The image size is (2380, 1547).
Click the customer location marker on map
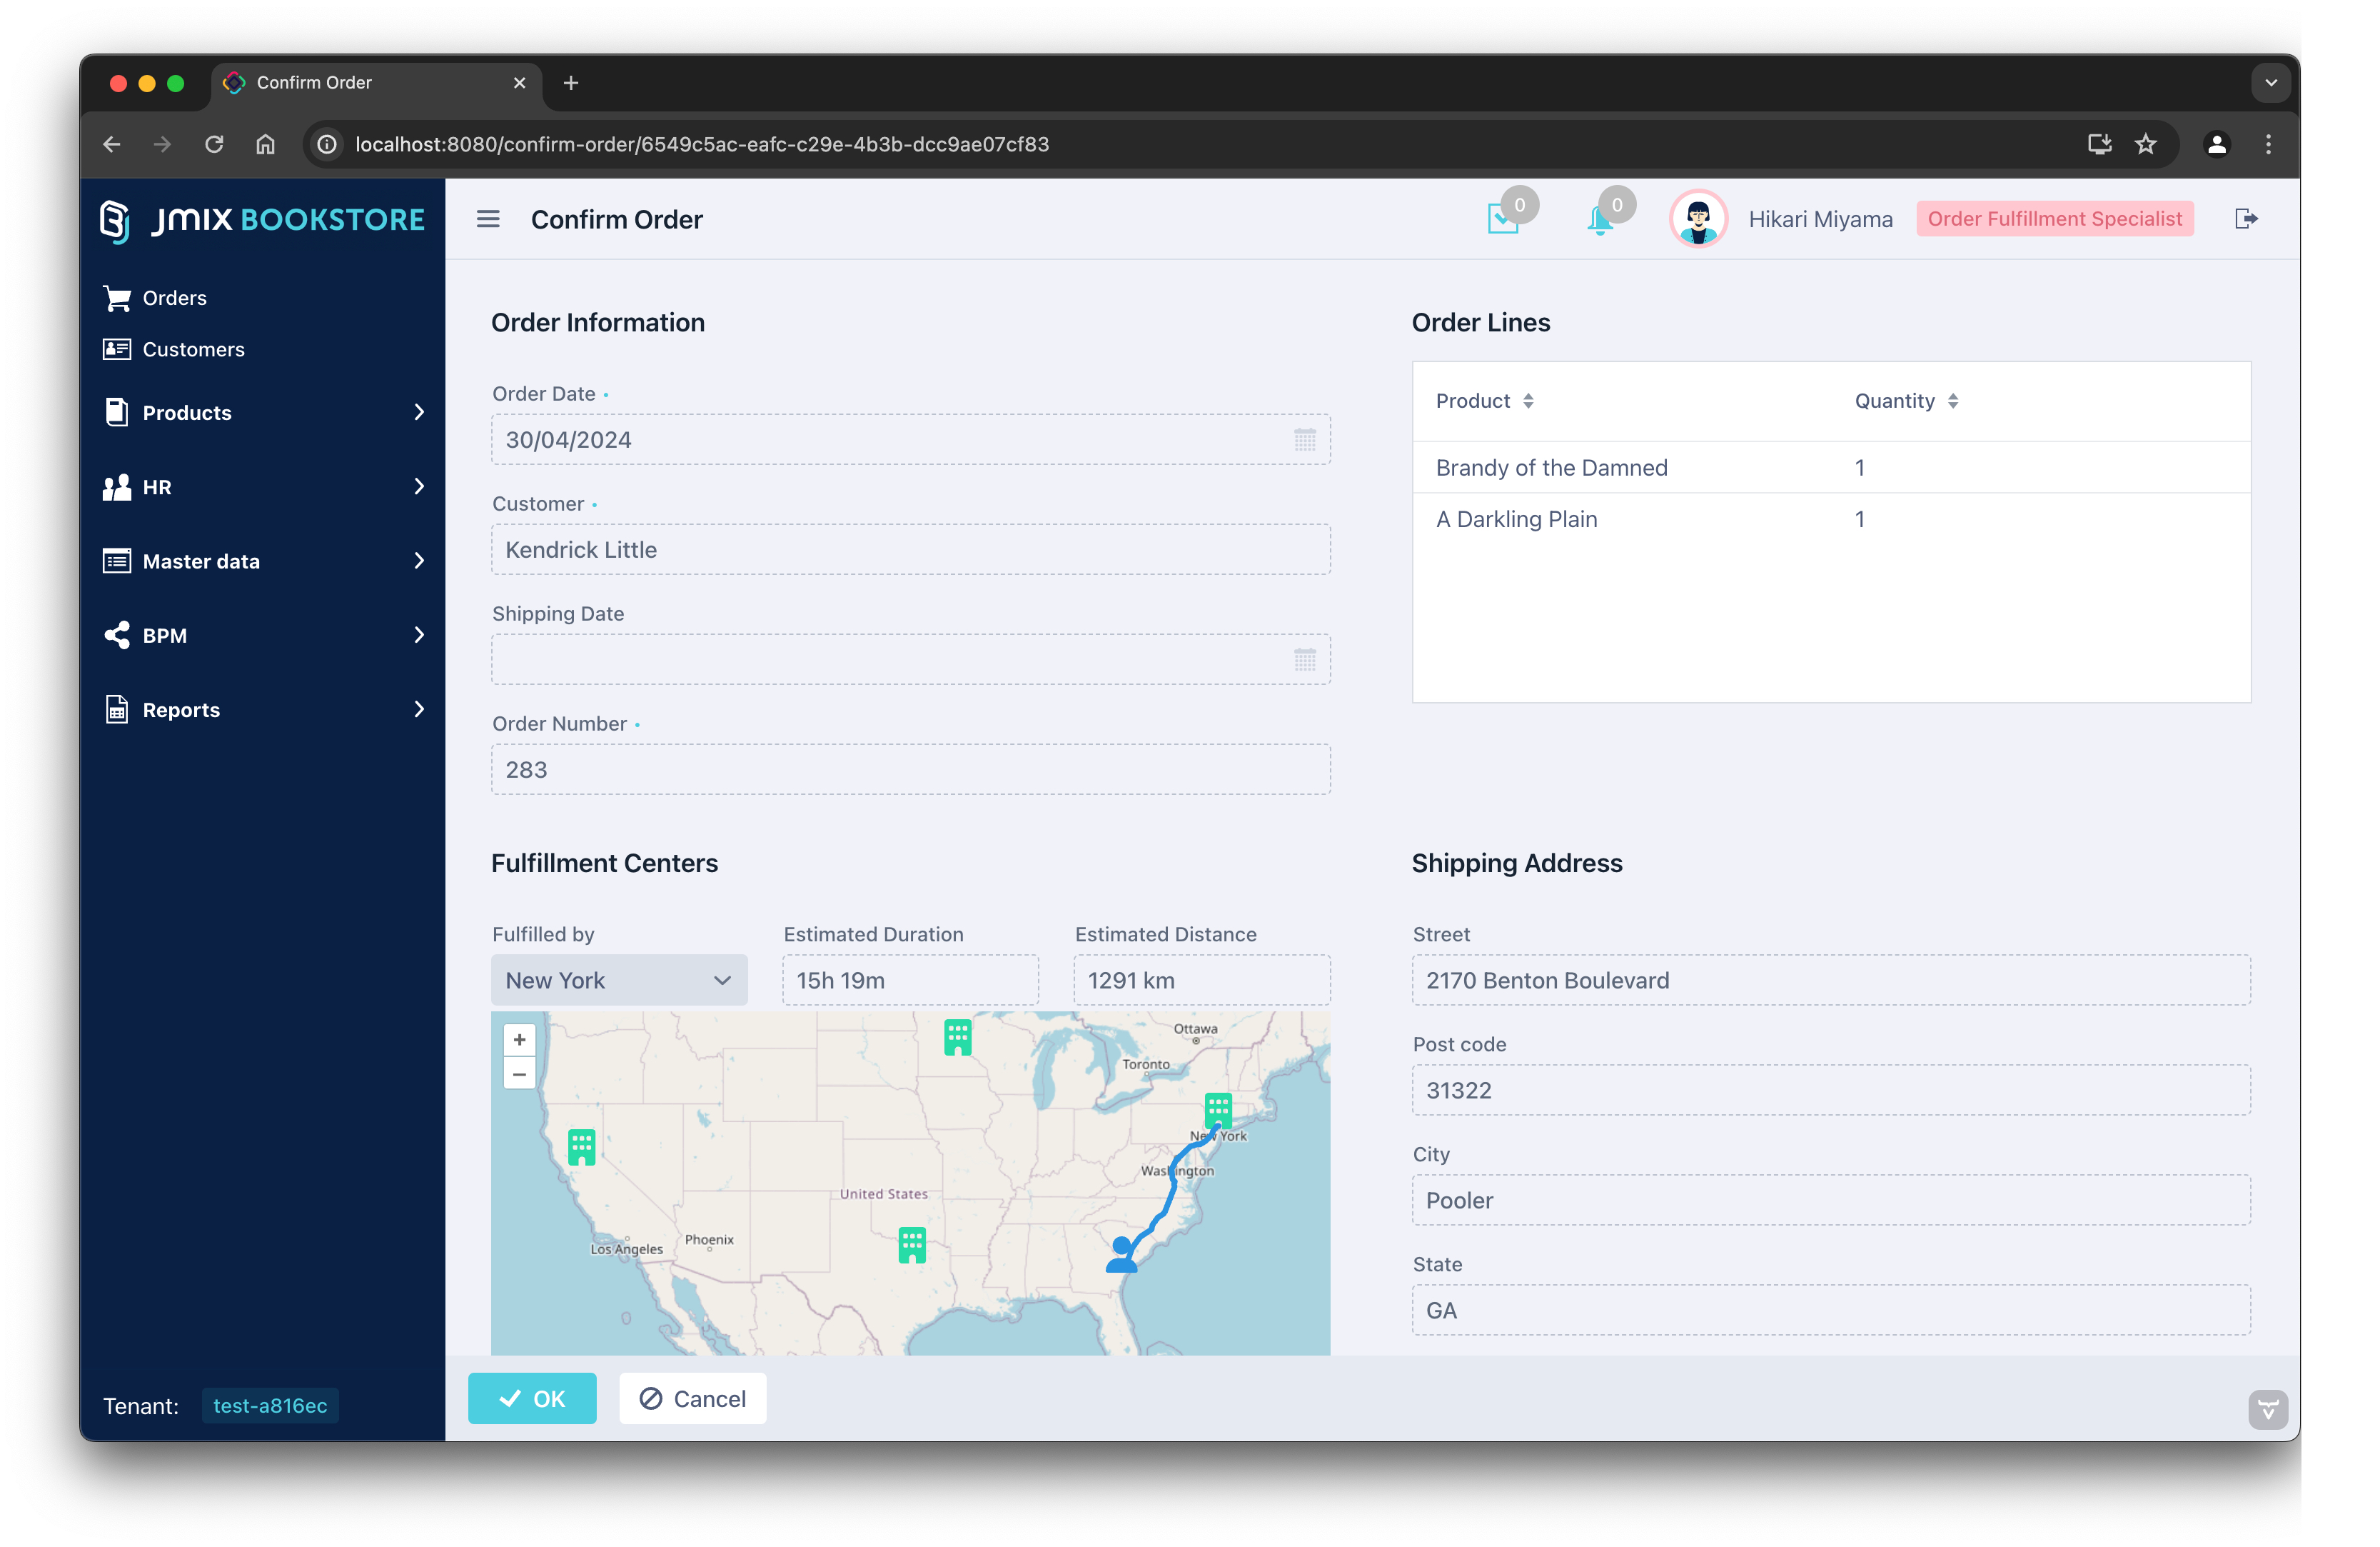coord(1121,1255)
